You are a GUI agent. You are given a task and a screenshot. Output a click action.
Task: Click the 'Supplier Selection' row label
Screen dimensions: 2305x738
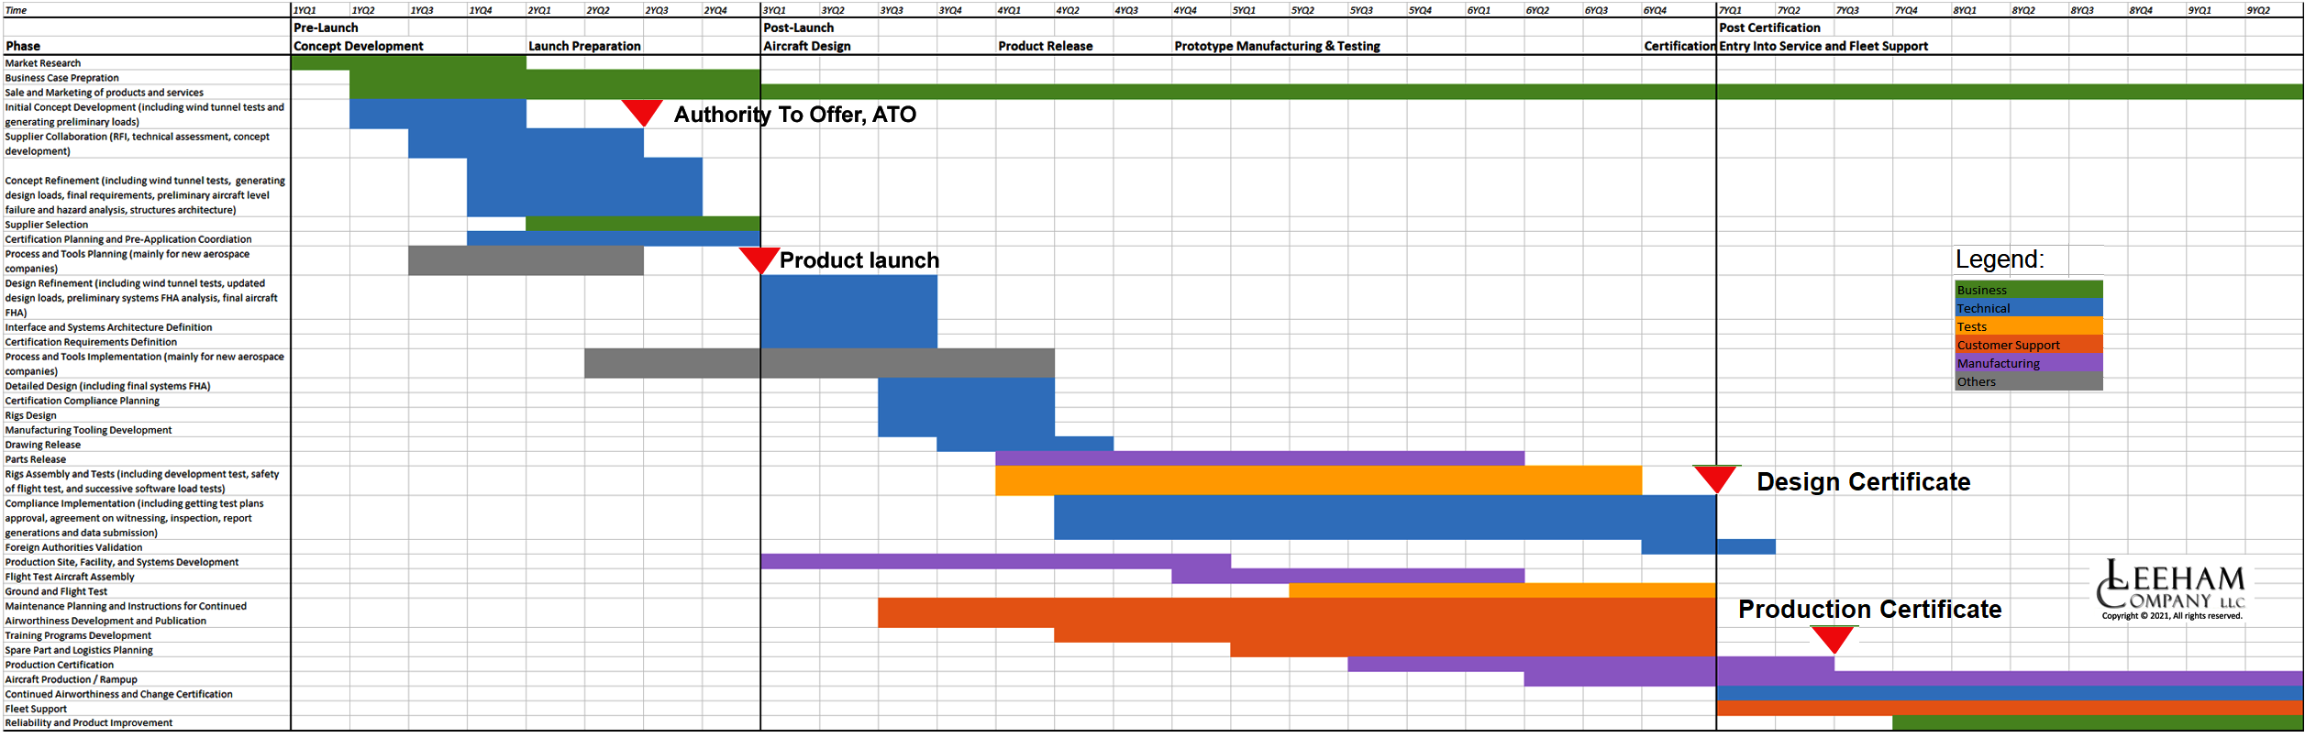[x=47, y=225]
